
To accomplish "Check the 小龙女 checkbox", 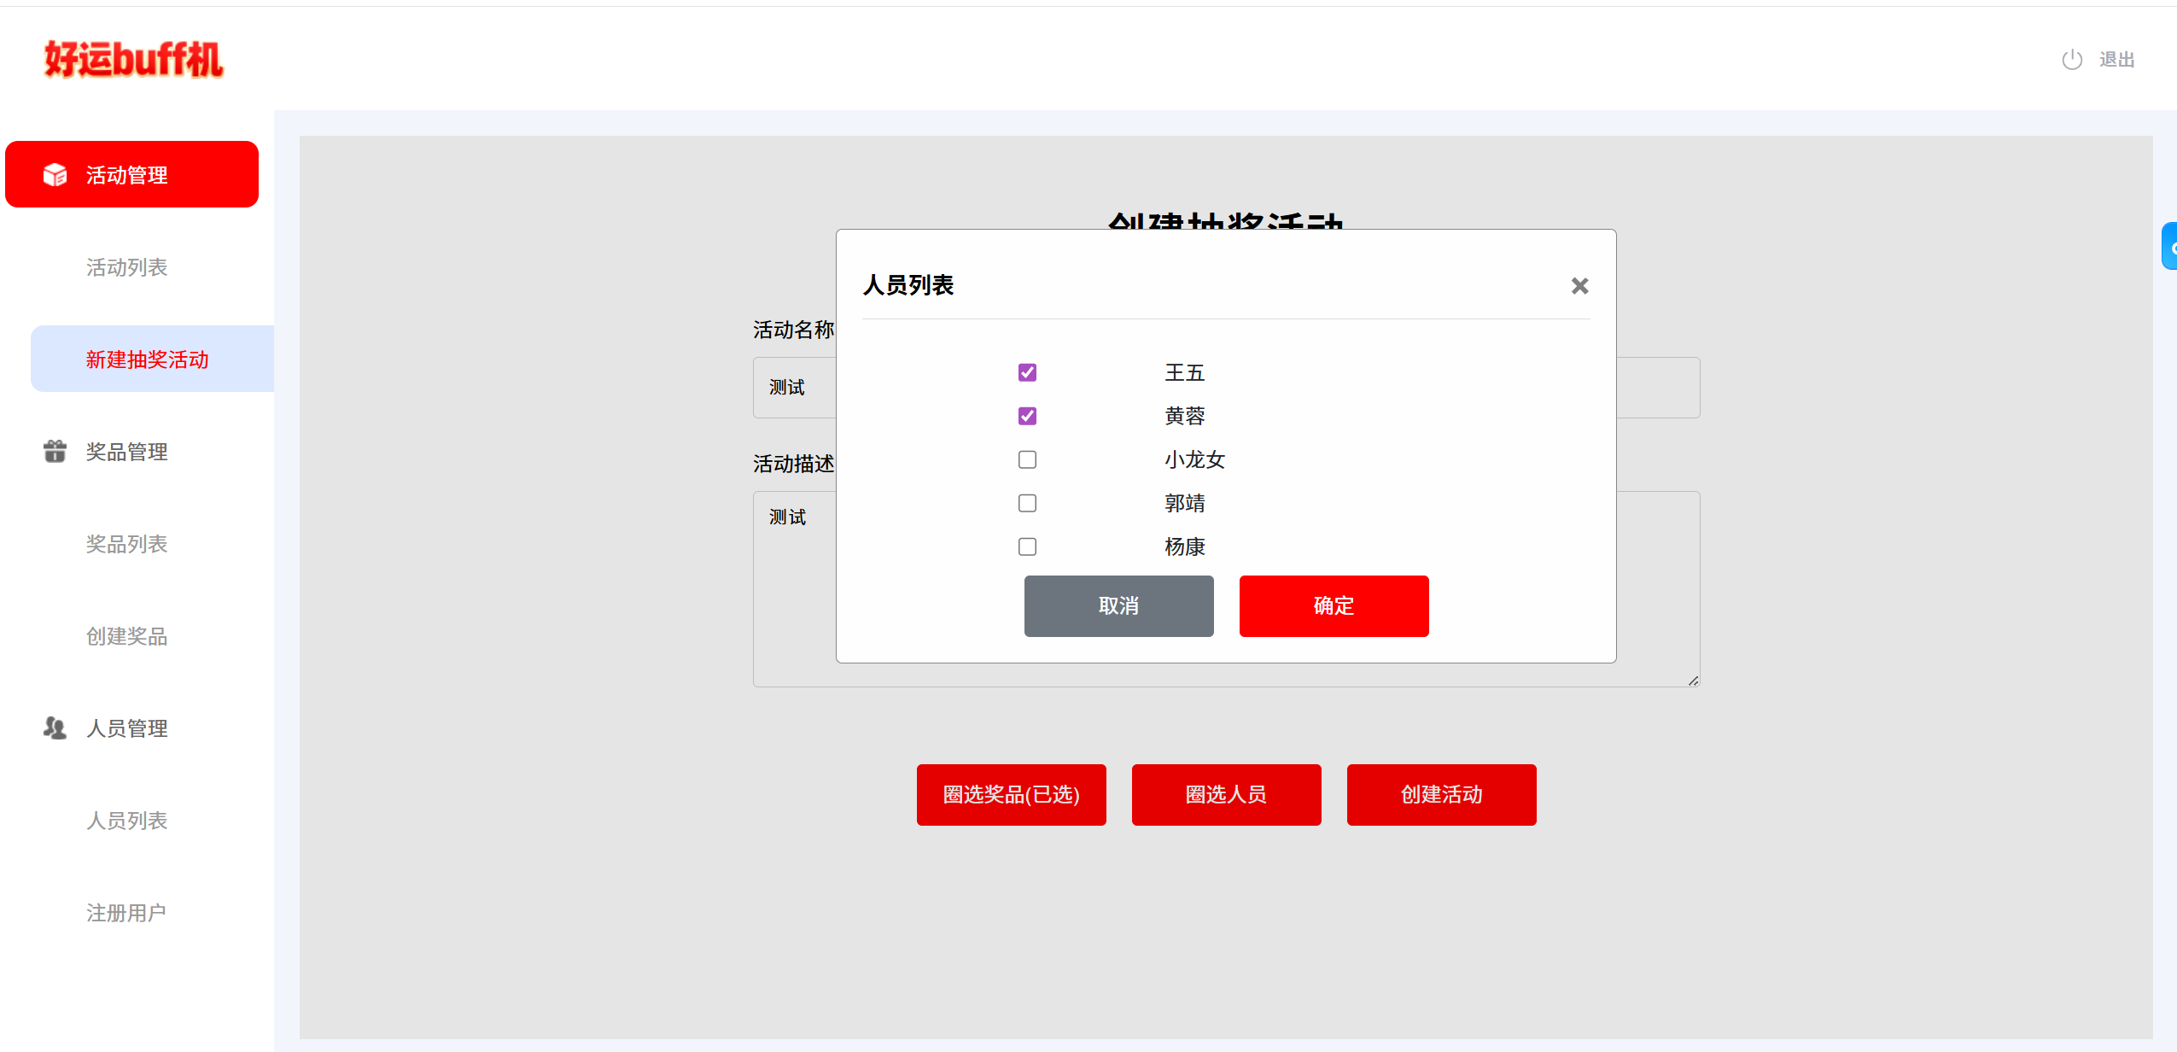I will (x=1027, y=459).
